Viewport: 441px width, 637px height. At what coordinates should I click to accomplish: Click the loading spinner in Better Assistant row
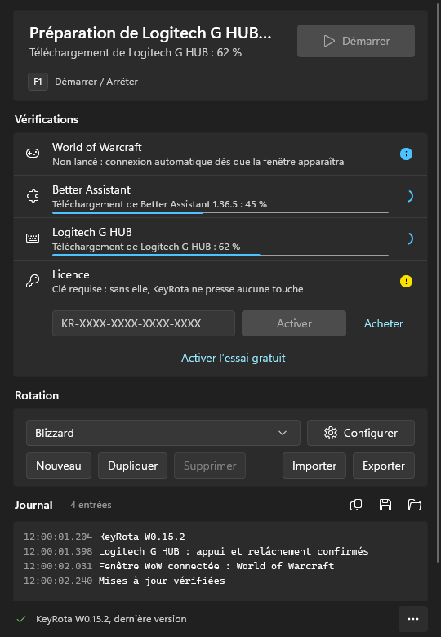click(x=409, y=196)
